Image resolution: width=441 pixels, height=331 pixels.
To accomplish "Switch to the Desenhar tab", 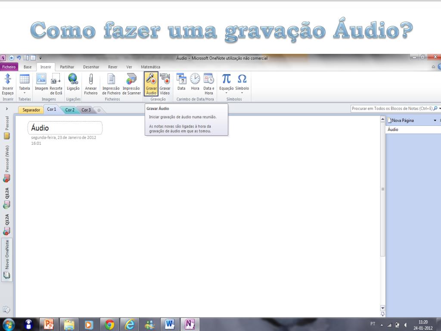I will tap(91, 67).
